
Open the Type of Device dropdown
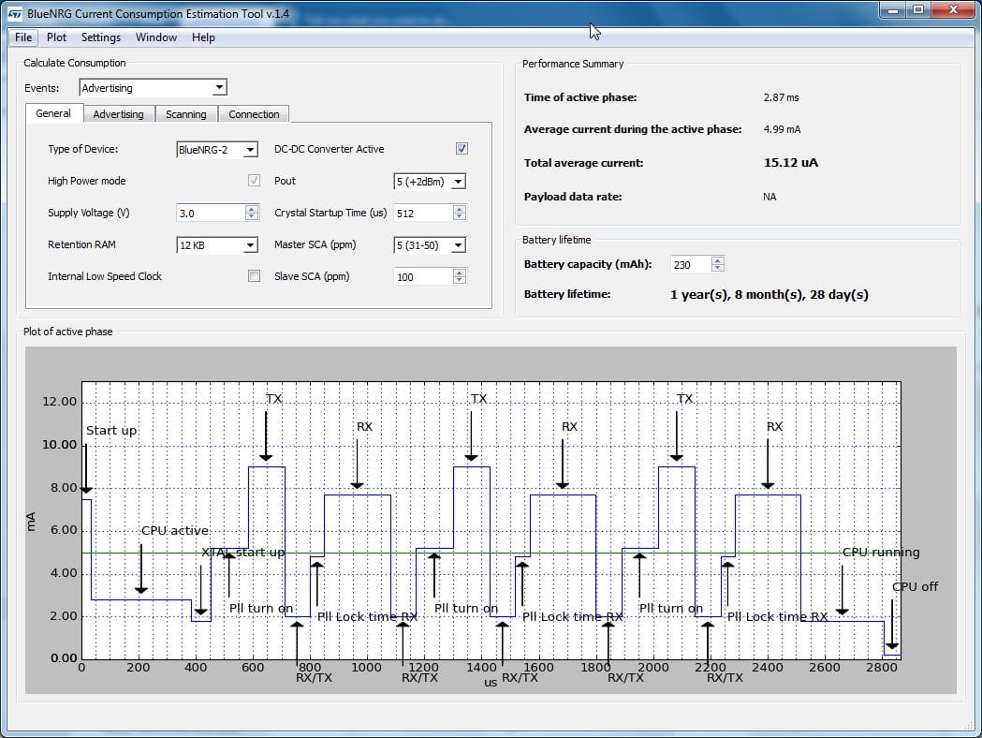click(x=217, y=150)
